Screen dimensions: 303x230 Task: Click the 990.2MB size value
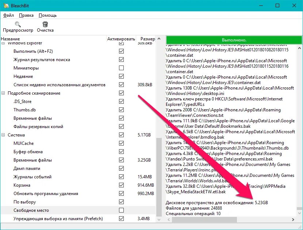click(x=146, y=193)
